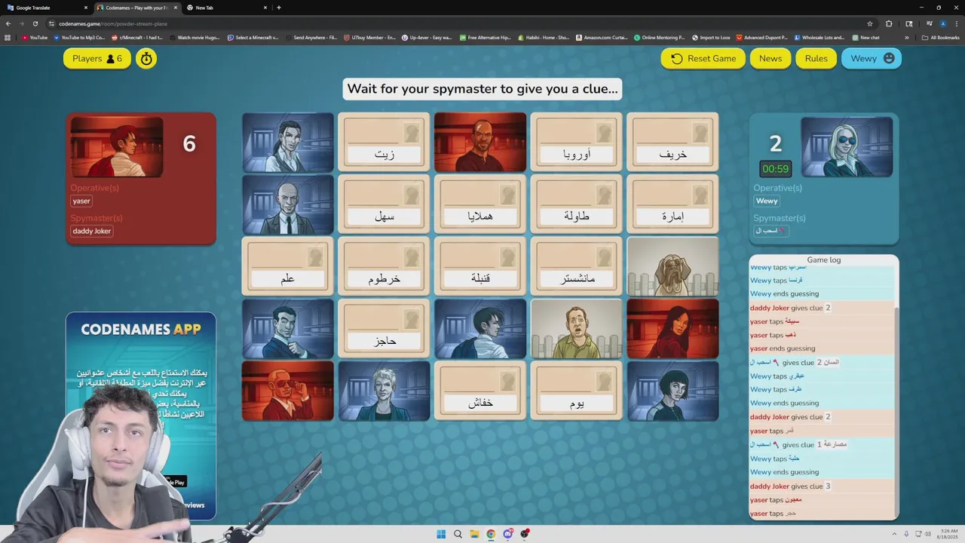Click the blue team agent portrait with sunglasses
Image resolution: width=965 pixels, height=543 pixels.
(x=847, y=147)
